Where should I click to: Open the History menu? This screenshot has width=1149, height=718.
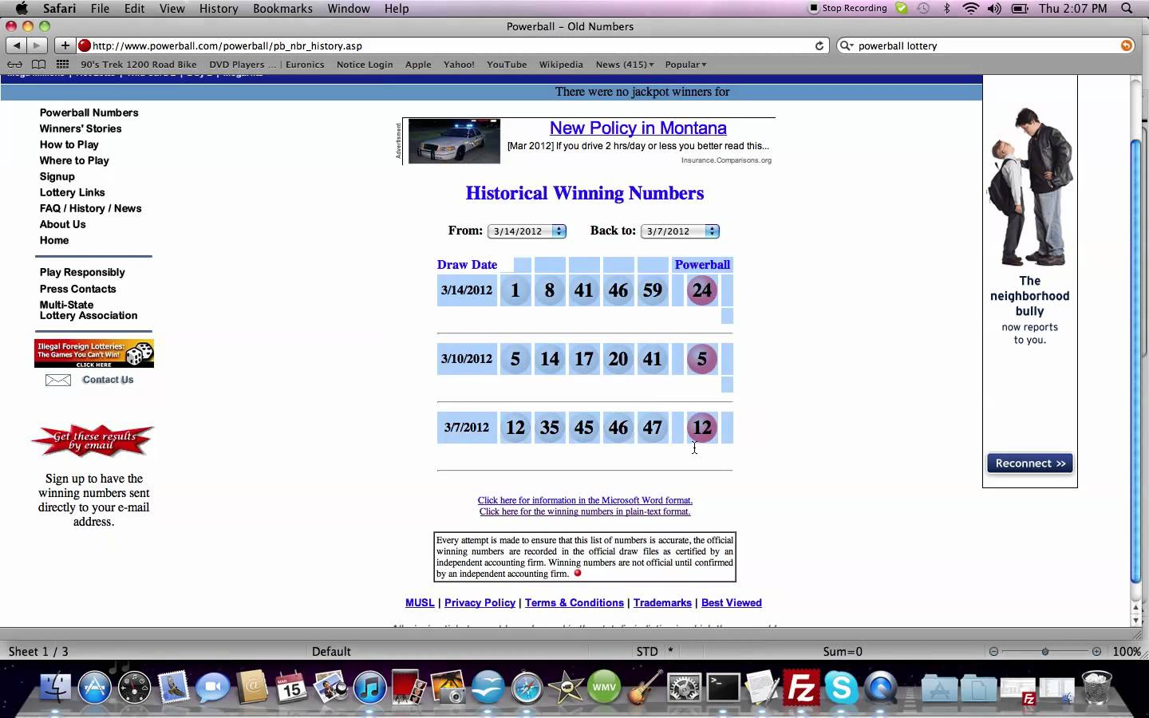219,8
